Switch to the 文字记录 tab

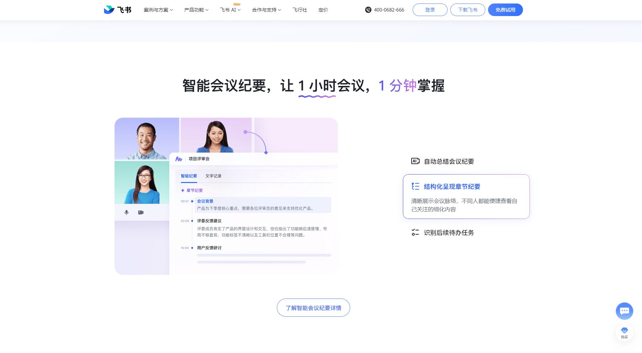tap(213, 176)
